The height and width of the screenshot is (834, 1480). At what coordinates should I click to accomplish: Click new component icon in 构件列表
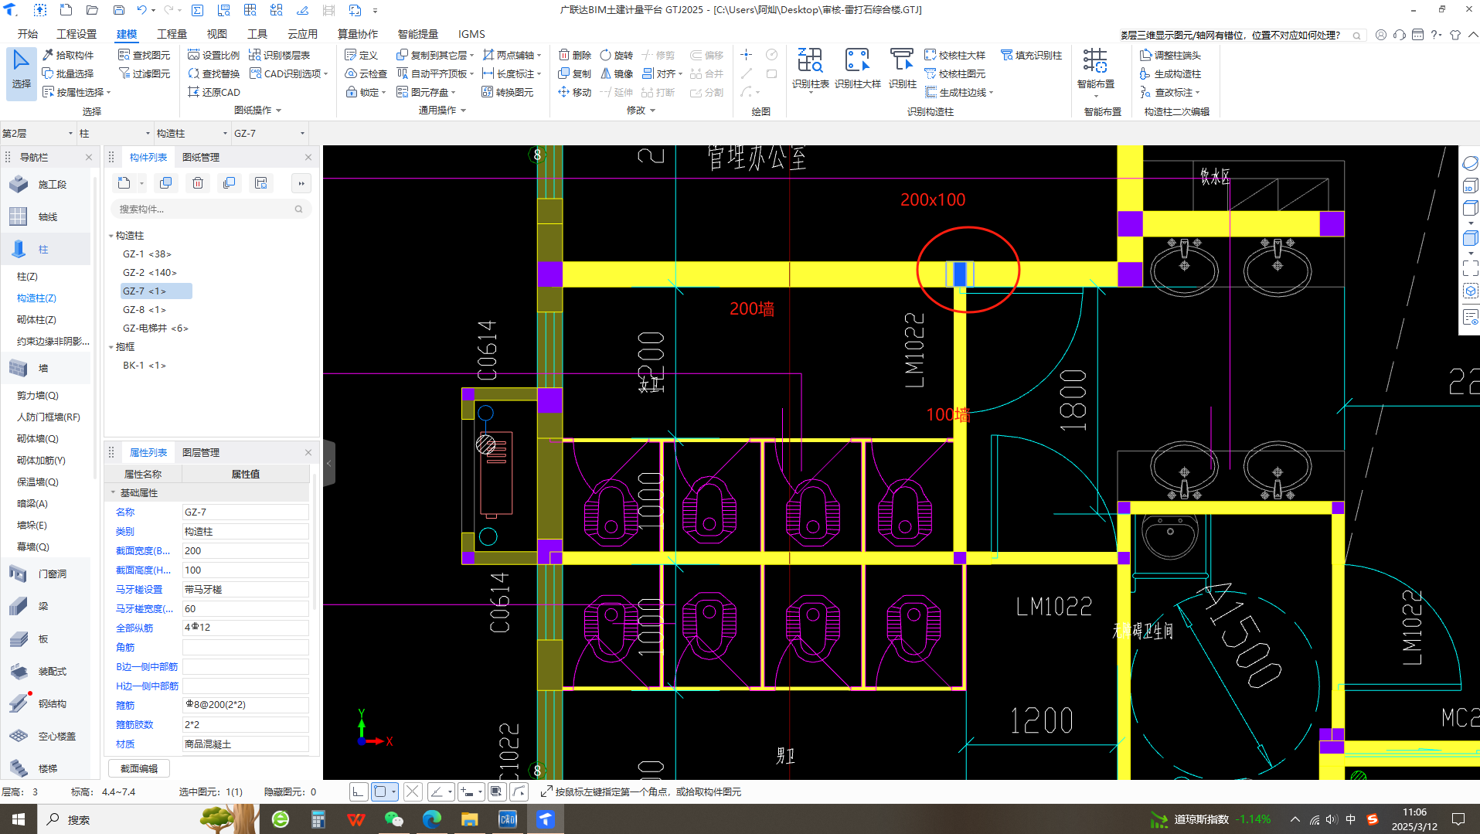[x=124, y=183]
